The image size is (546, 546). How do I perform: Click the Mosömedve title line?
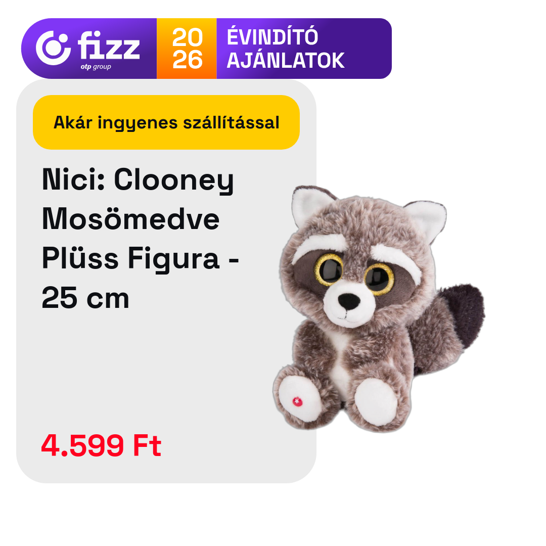coord(130,219)
